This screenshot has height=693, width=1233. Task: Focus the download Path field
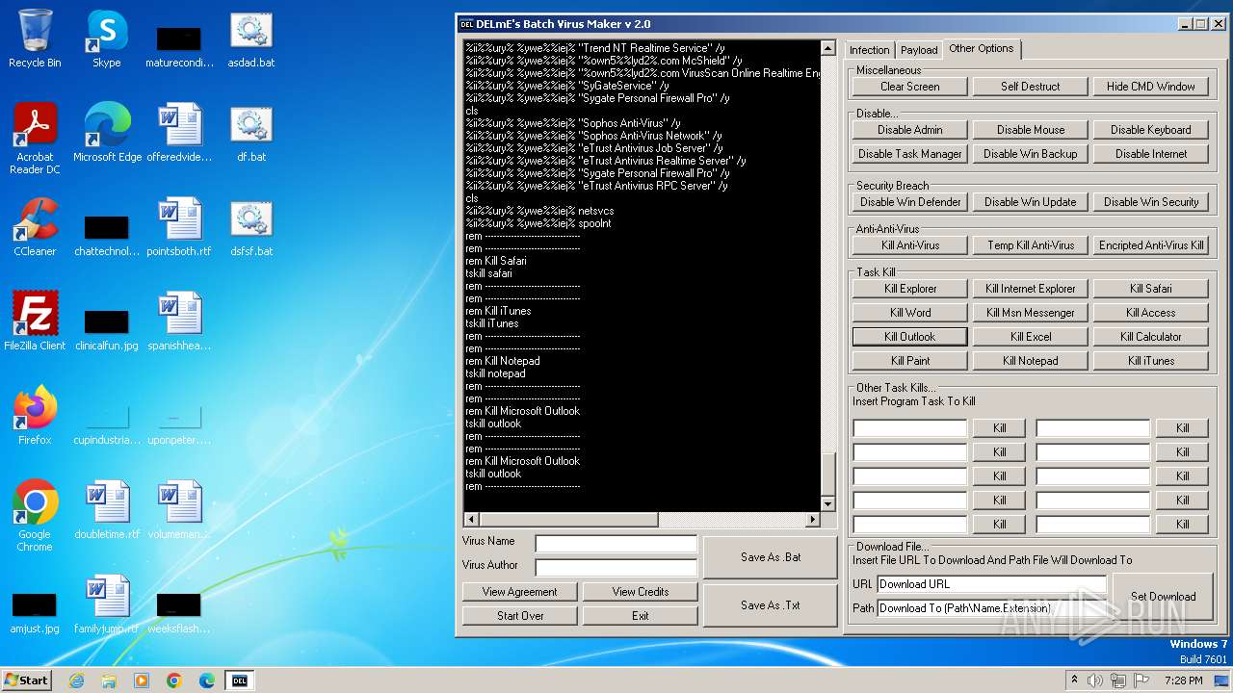pyautogui.click(x=991, y=608)
